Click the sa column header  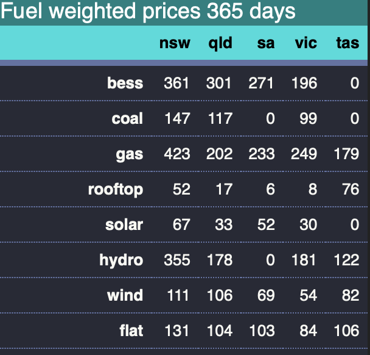coord(266,43)
